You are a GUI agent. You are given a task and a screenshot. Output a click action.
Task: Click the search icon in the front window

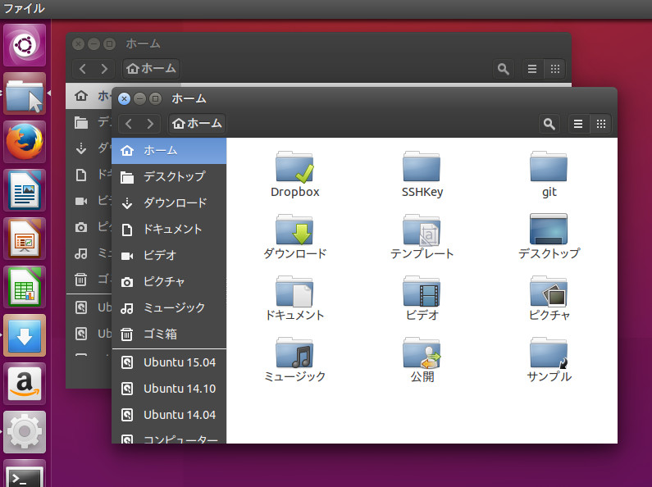pyautogui.click(x=549, y=124)
